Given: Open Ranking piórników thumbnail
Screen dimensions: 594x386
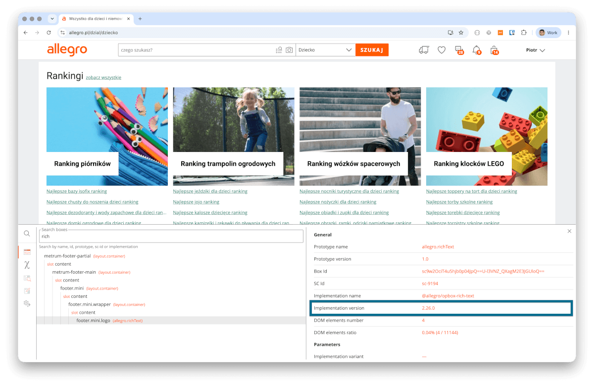Looking at the screenshot, I should coord(107,137).
